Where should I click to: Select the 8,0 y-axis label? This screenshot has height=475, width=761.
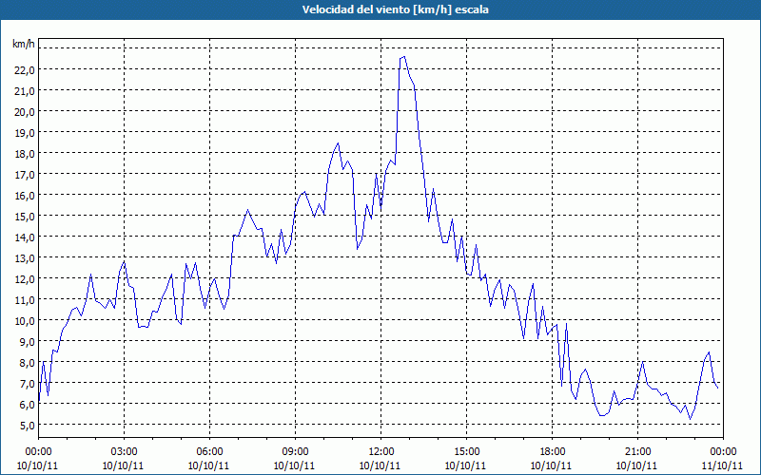pos(27,363)
